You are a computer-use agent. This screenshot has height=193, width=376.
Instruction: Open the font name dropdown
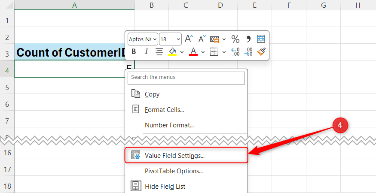pos(155,39)
